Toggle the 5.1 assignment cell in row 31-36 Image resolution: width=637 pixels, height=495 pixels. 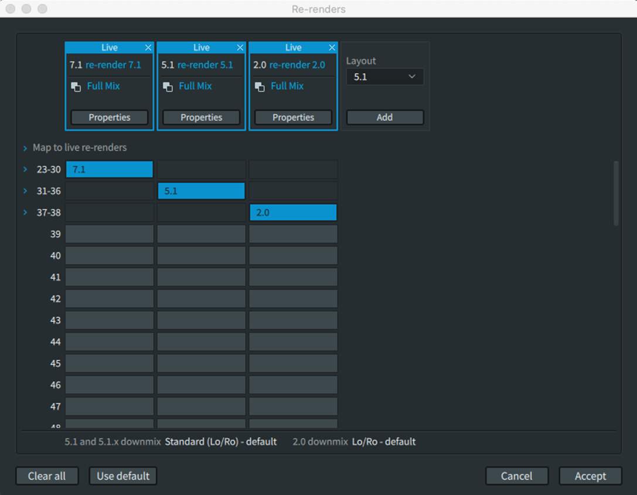201,191
